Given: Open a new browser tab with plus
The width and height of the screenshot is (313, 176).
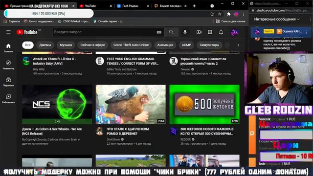Looking at the screenshot, I should [194, 6].
